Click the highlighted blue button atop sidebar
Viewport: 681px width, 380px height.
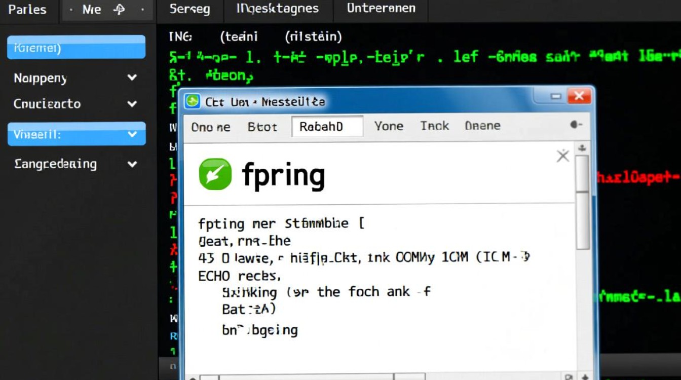click(76, 48)
